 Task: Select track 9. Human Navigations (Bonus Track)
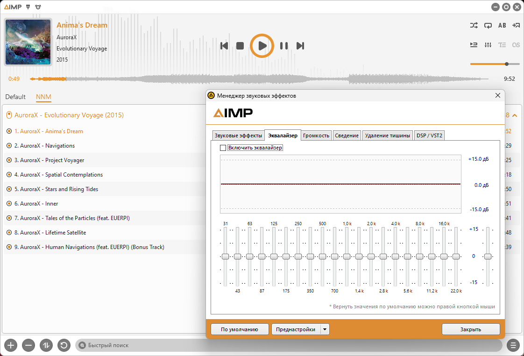click(x=104, y=247)
